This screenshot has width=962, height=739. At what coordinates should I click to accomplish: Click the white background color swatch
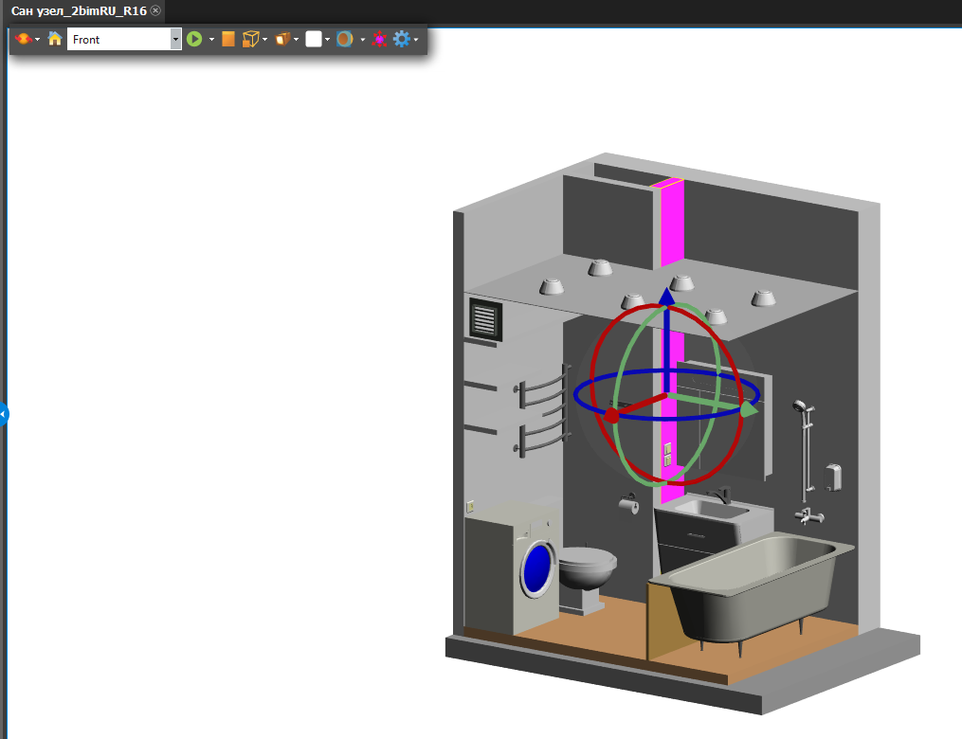tap(314, 39)
